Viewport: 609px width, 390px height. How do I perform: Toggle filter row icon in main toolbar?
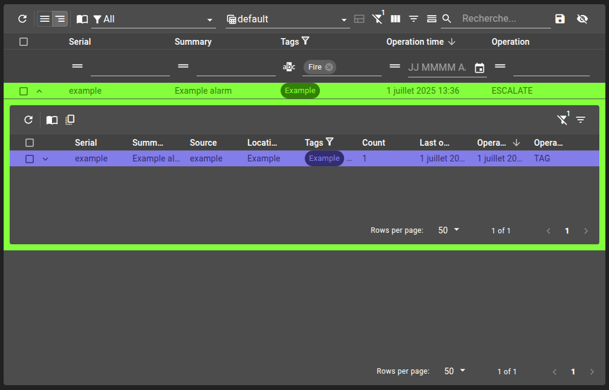pos(414,19)
